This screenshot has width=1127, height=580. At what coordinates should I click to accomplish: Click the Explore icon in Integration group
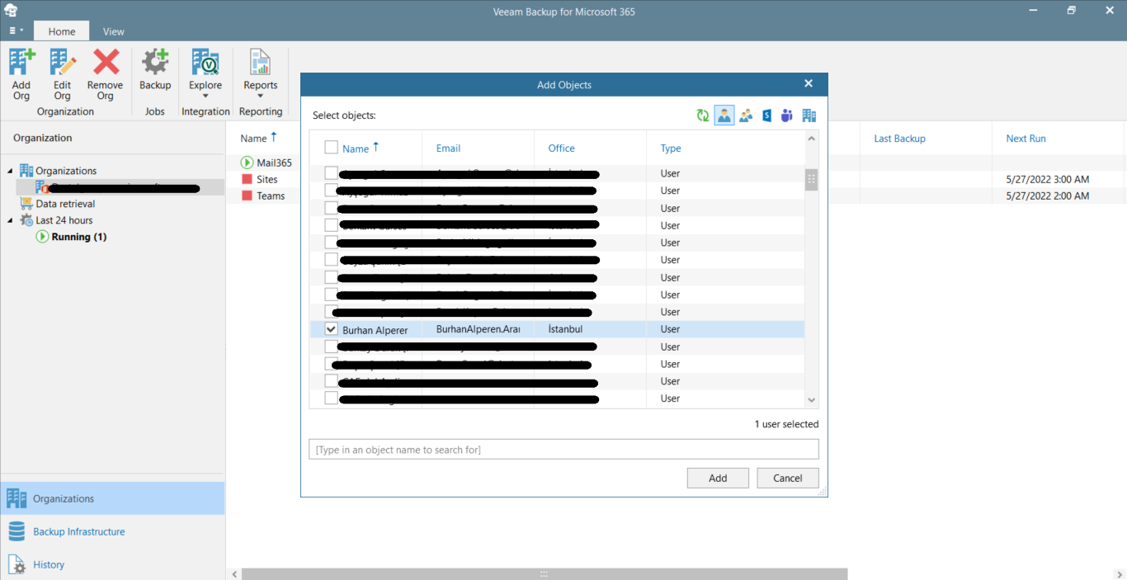coord(205,63)
